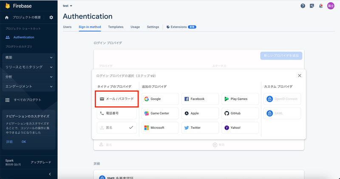Click the all products grid icon
Image resolution: width=340 pixels, height=179 pixels.
[7, 100]
